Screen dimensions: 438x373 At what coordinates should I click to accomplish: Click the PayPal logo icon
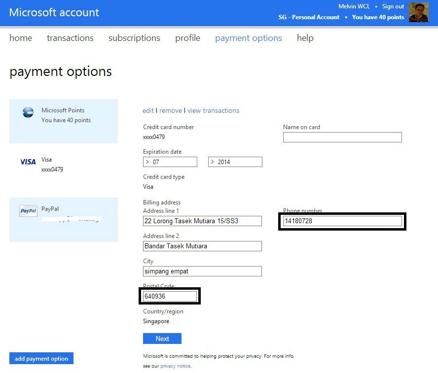(x=28, y=210)
